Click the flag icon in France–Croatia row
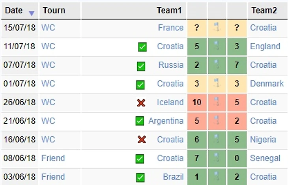This screenshot has height=185, width=288. pyautogui.click(x=217, y=28)
